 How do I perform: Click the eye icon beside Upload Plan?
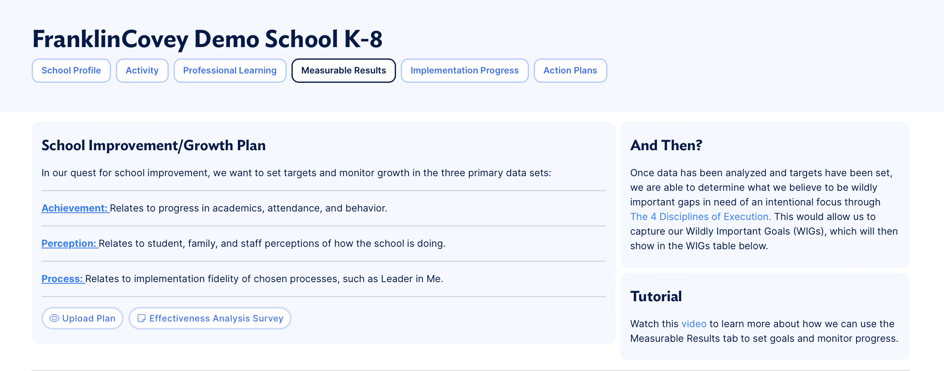(54, 318)
